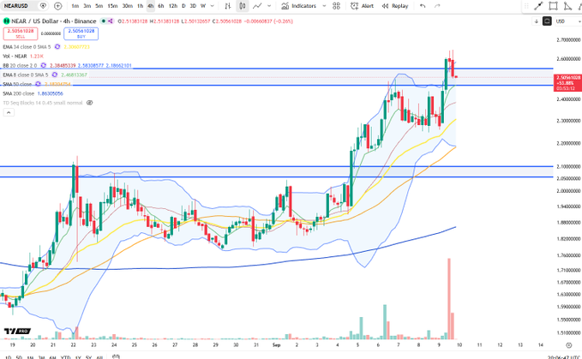Select the 5Y date range
This screenshot has width=582, height=359.
88,357
